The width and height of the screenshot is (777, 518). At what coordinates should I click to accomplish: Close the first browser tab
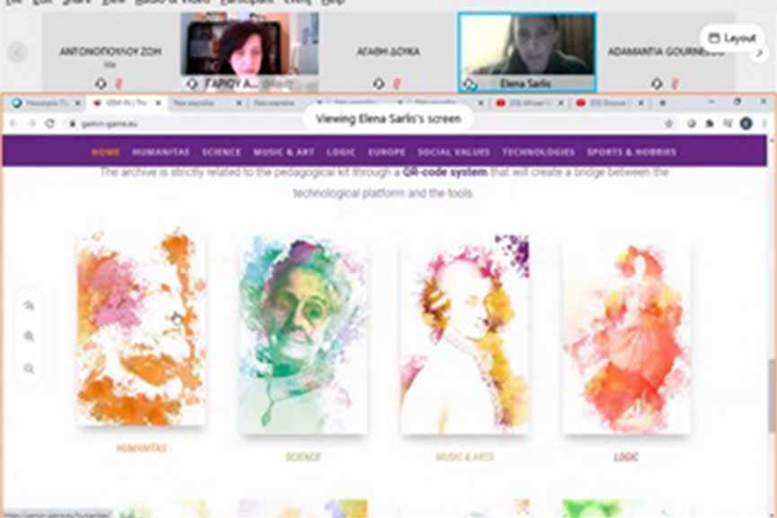coord(78,103)
